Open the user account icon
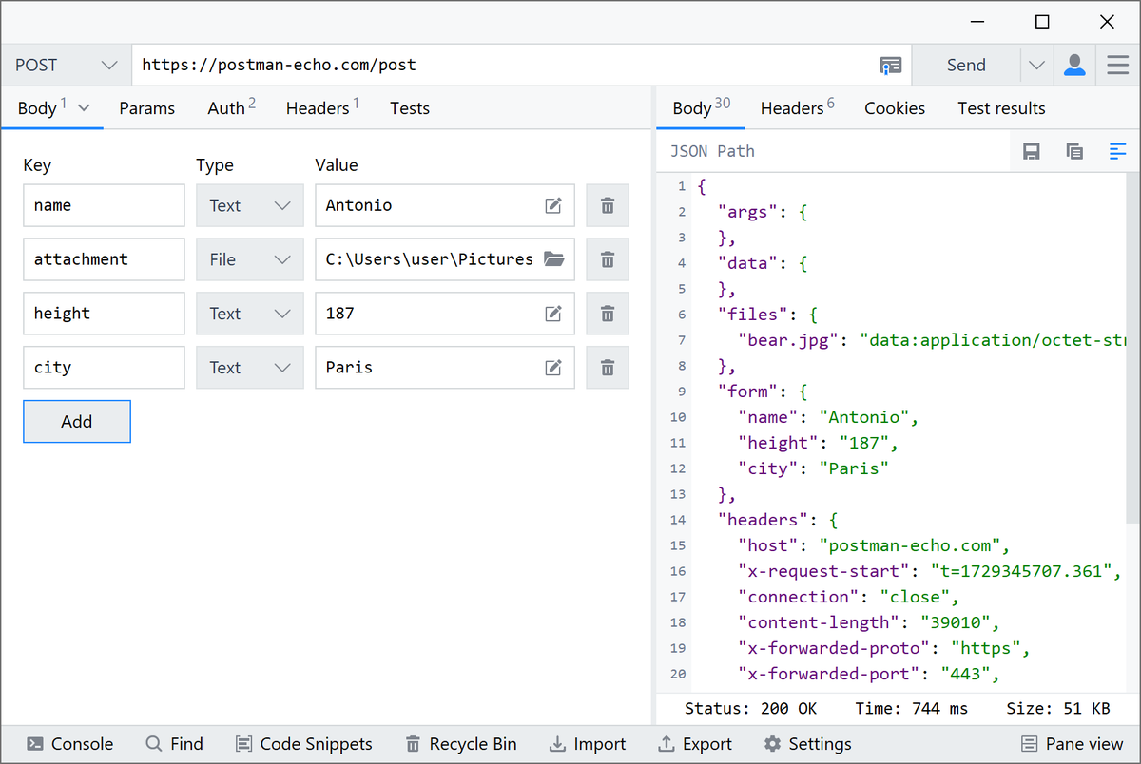 1074,66
